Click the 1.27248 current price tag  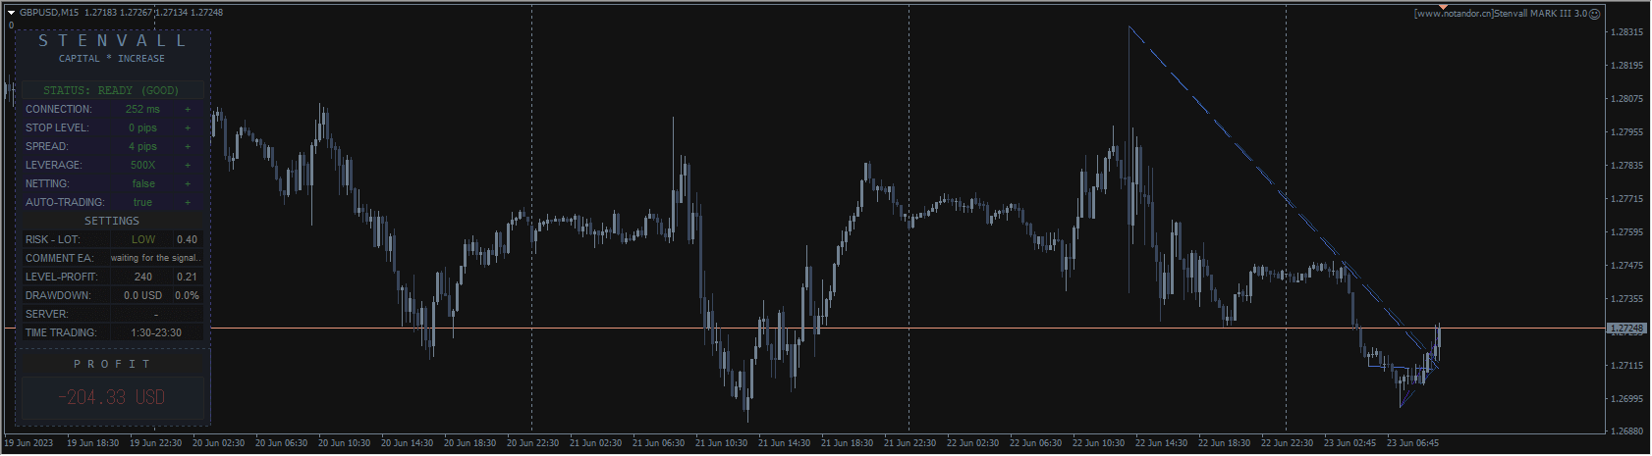[x=1626, y=329]
